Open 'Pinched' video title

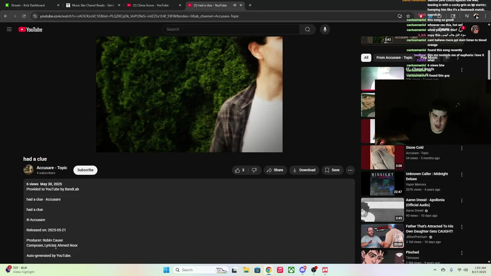[412, 252]
